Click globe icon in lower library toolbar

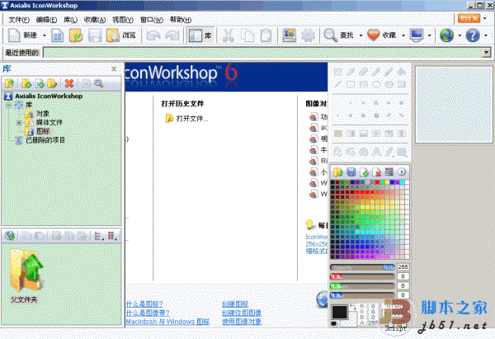[10, 235]
